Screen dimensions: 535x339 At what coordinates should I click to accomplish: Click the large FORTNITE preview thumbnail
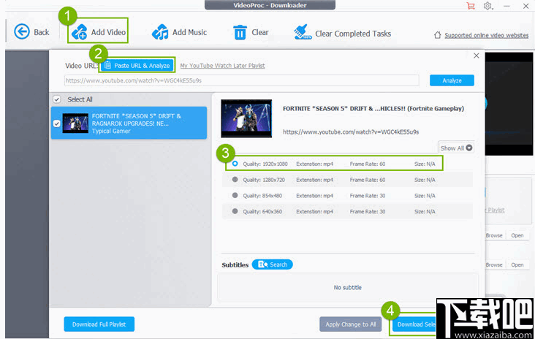tap(246, 118)
